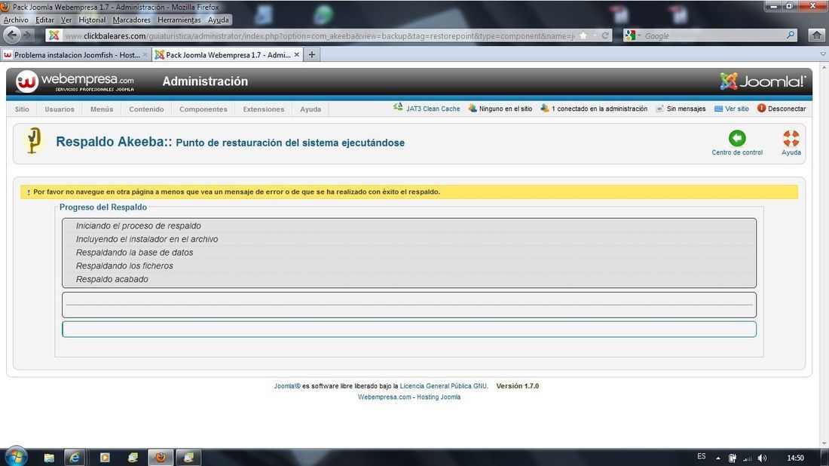Viewport: 829px width, 466px height.
Task: Click the browser address bar URL
Action: [319, 36]
